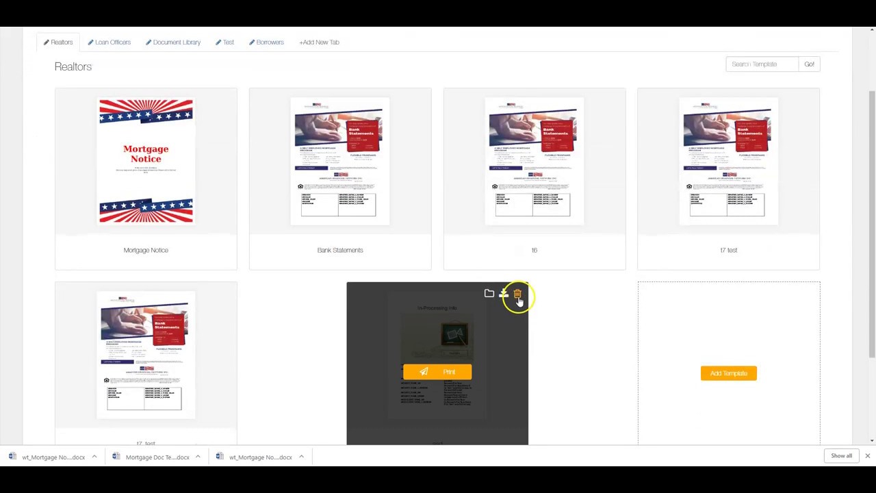Click the Print button on hovered template
The width and height of the screenshot is (876, 493).
click(437, 372)
